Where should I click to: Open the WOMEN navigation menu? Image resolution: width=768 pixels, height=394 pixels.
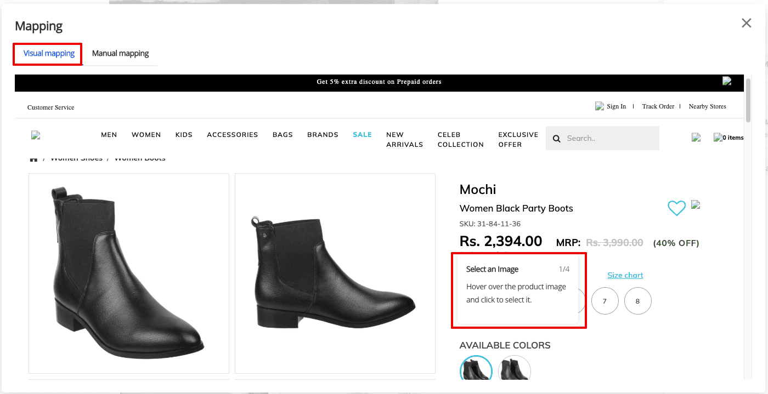tap(146, 135)
